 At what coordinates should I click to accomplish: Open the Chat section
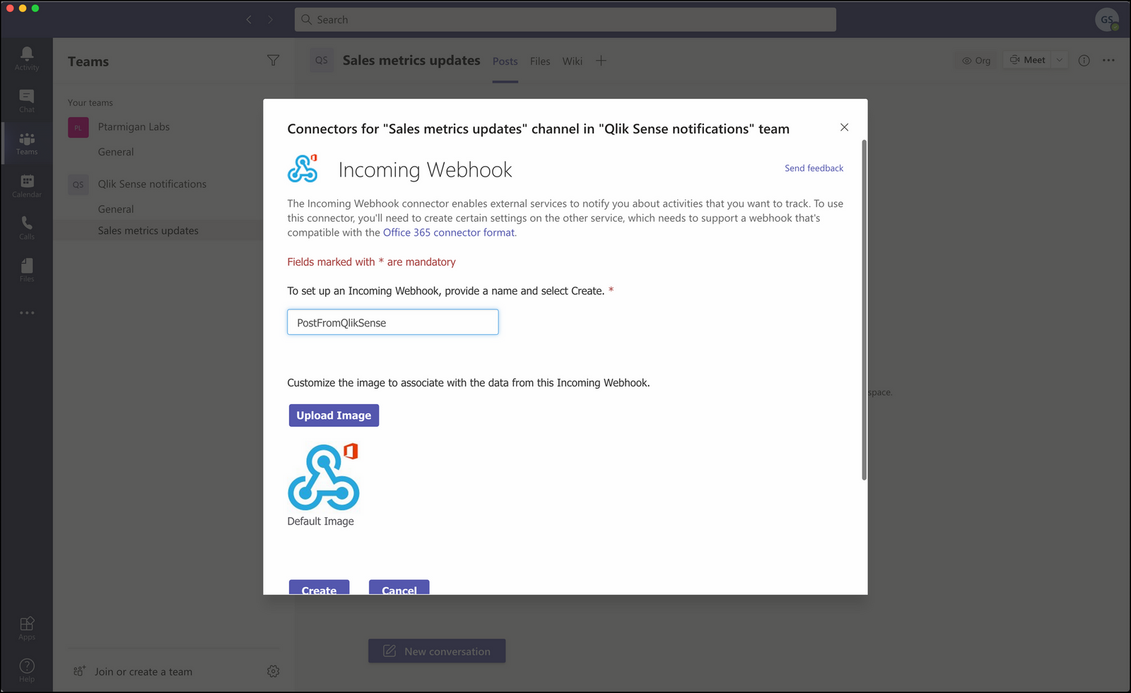26,100
